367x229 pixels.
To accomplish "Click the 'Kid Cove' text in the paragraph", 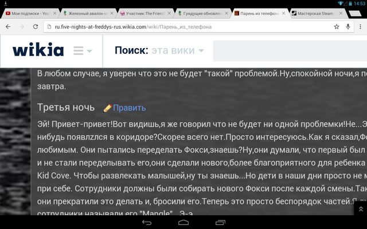I will (x=54, y=176).
